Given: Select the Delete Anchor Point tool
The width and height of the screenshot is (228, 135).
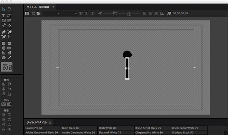Looking at the screenshot, I should [x=9, y=32].
